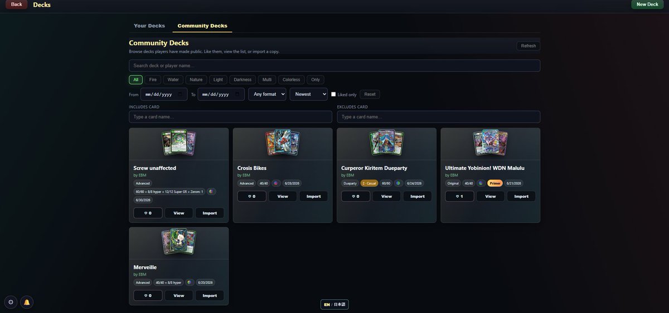Click the Crosis Bikes deck title
This screenshot has height=313, width=669.
tap(252, 168)
